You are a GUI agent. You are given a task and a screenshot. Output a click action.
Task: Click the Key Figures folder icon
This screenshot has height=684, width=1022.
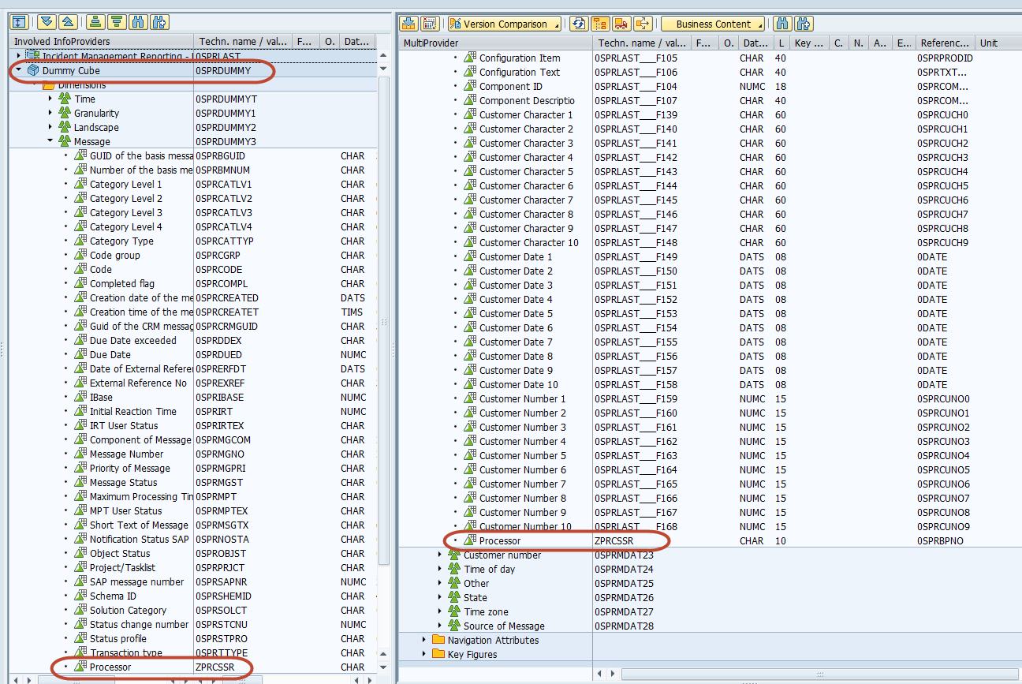(438, 654)
